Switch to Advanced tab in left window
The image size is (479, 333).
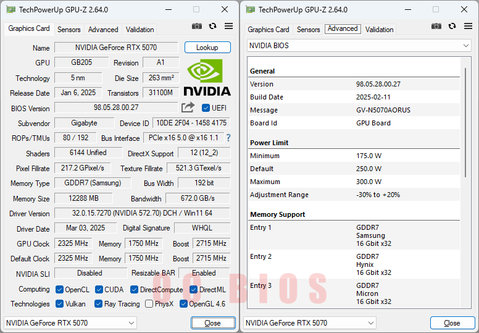(x=103, y=30)
